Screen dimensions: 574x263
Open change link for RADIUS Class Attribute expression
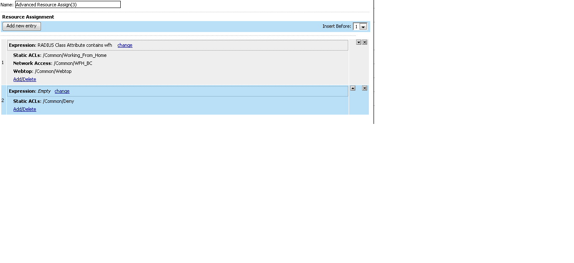(125, 45)
